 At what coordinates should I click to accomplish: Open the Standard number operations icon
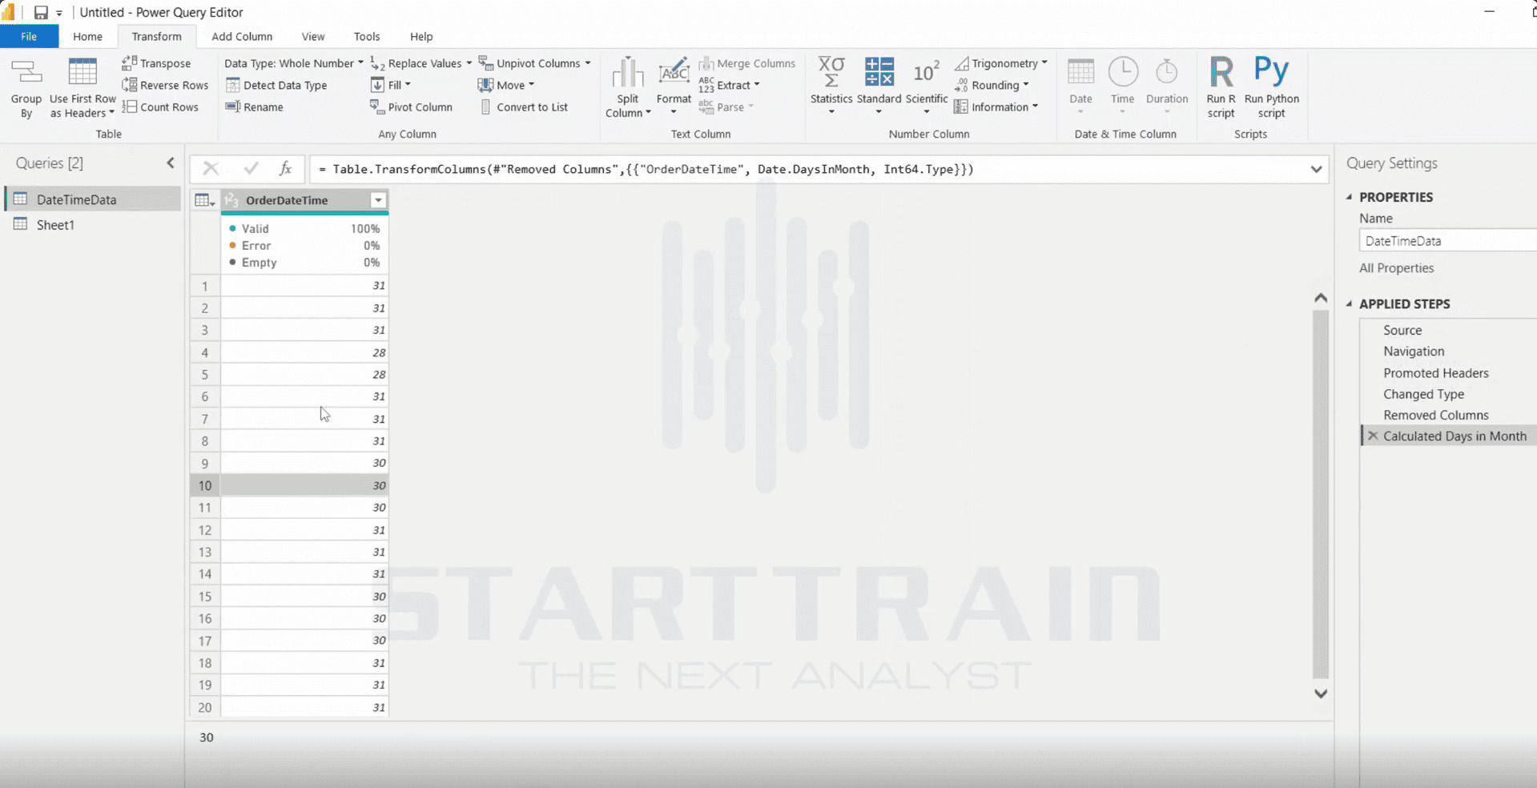pos(879,72)
